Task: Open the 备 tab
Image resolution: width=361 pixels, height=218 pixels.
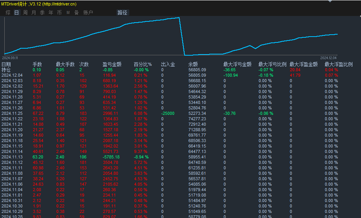Action: [x=76, y=12]
